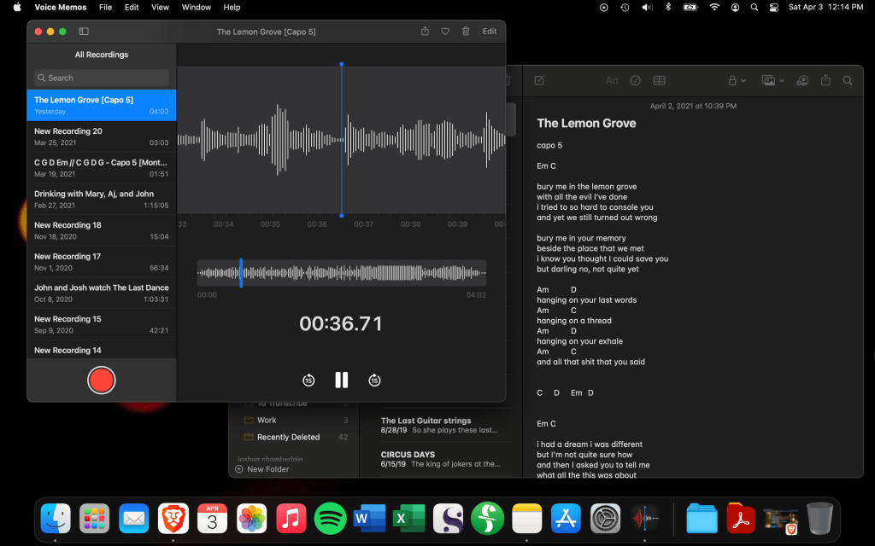Image resolution: width=875 pixels, height=546 pixels.
Task: Delete the recording using the trash icon
Action: click(x=466, y=32)
